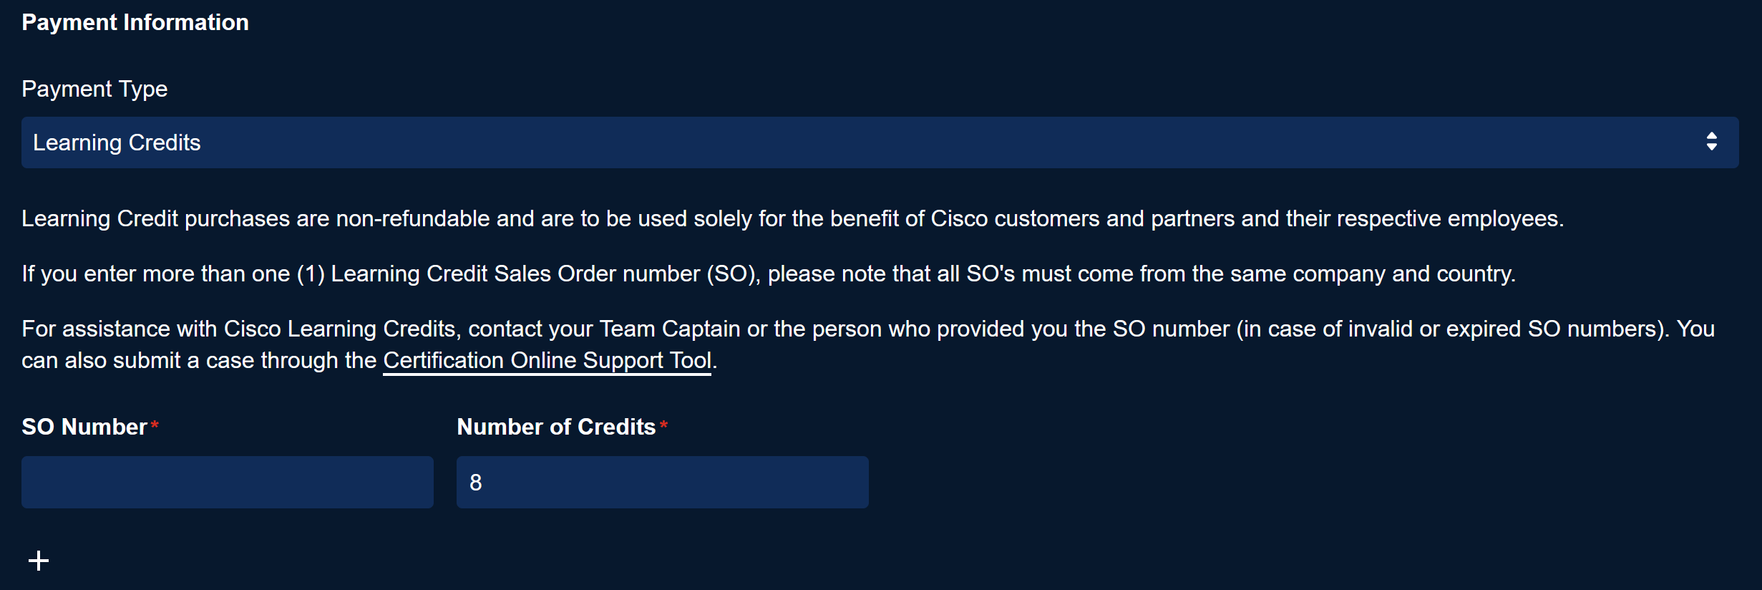Click the Payment Information heading

click(135, 22)
